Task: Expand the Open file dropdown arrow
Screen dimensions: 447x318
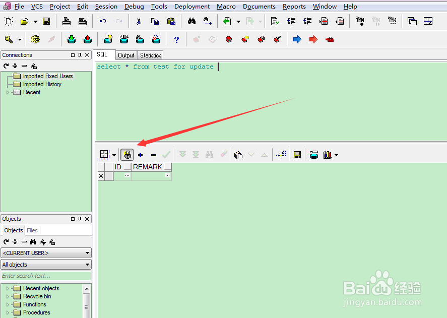Action: pos(35,21)
